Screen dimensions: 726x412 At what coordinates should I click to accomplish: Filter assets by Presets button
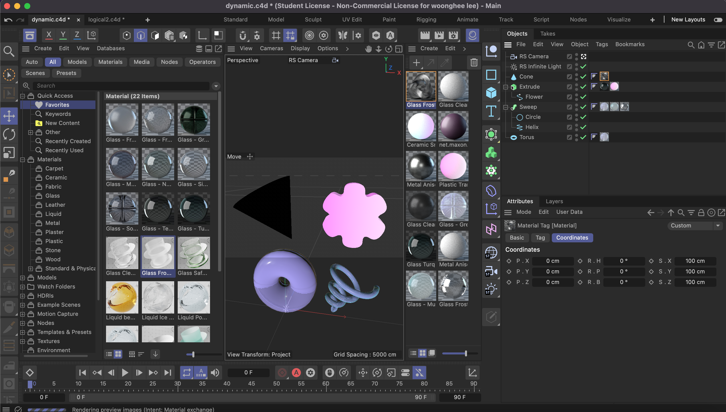coord(66,73)
